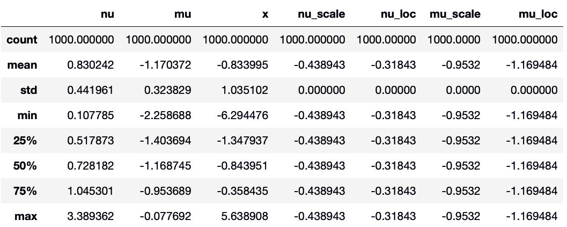Select the nu_loc column header
Screen dimensions: 567x227
click(396, 14)
